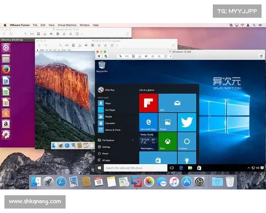This screenshot has height=213, width=266.
Task: Open Finder in the Mac Dock
Action: coord(36,182)
